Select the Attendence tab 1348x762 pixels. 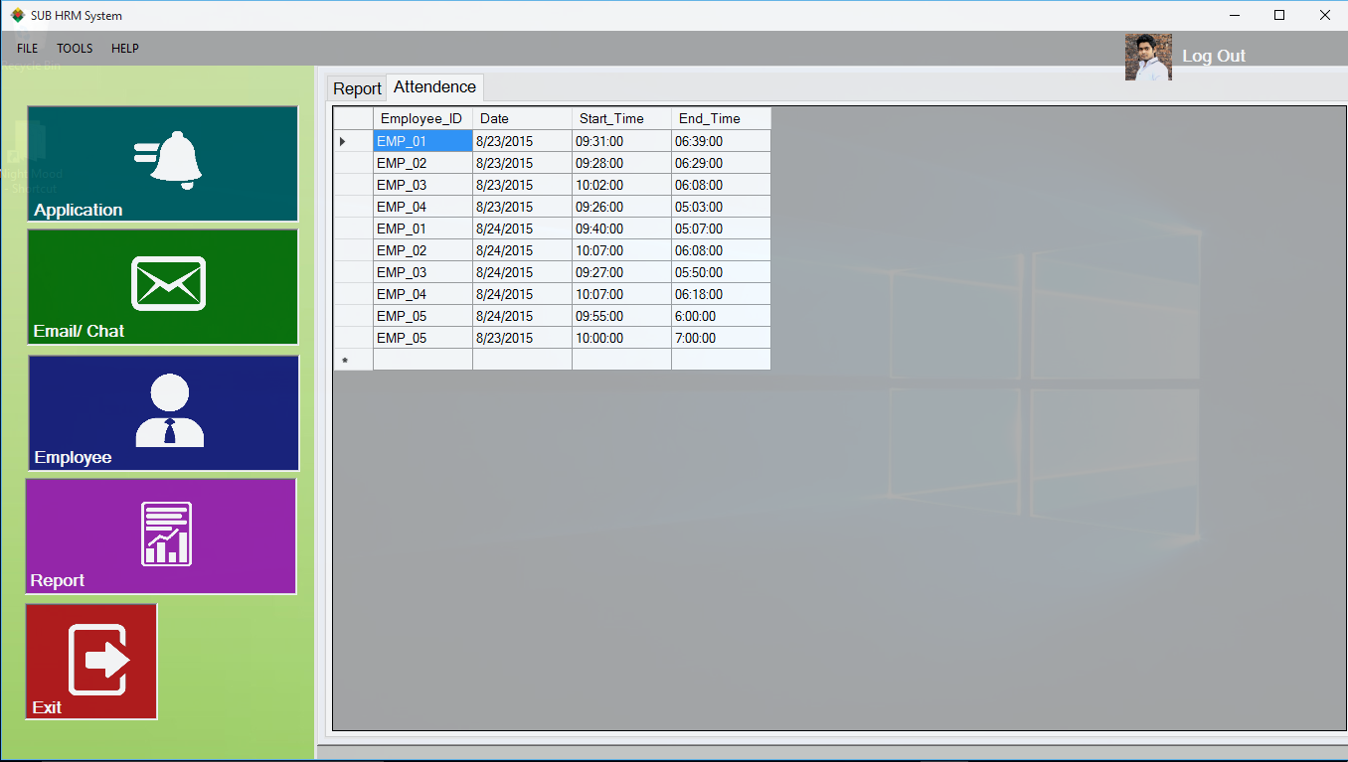pyautogui.click(x=434, y=86)
